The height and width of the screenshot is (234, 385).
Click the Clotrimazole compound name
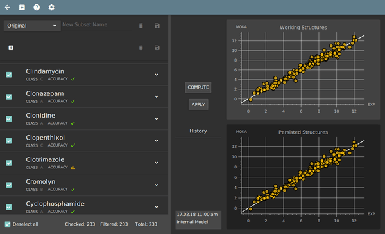[x=45, y=159]
